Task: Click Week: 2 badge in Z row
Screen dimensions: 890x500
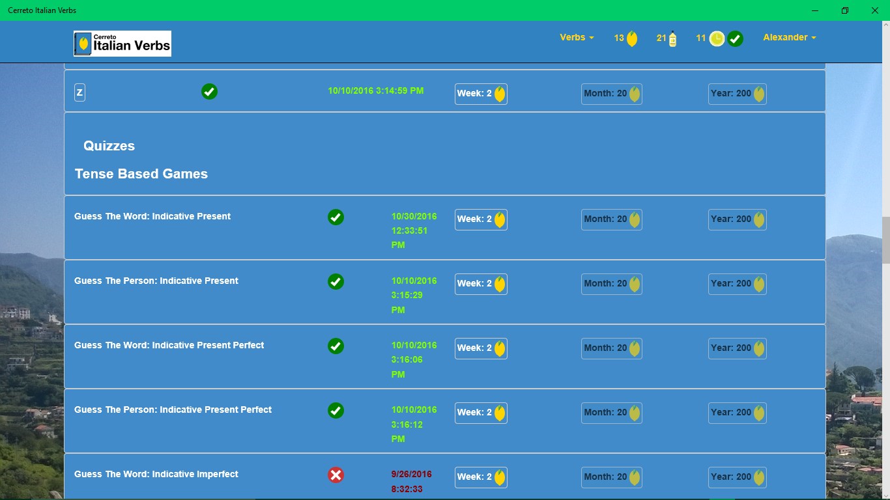Action: pyautogui.click(x=481, y=94)
